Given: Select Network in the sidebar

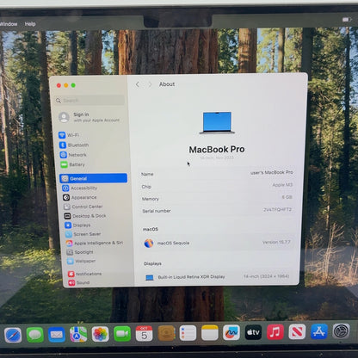Looking at the screenshot, I should point(73,155).
